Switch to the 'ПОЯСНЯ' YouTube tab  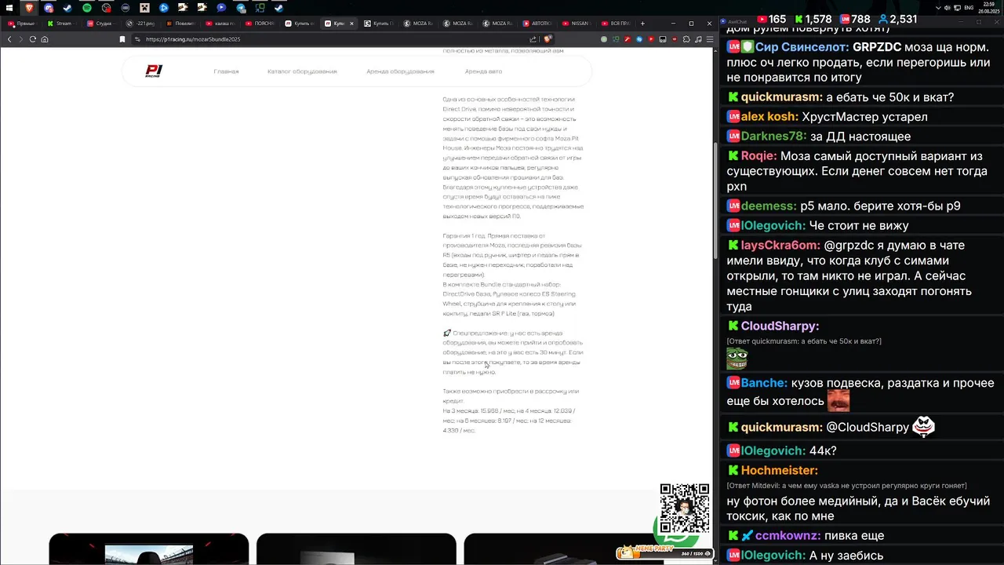tap(261, 24)
